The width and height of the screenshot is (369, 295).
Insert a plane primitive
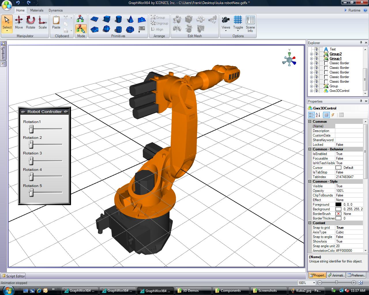click(x=94, y=19)
